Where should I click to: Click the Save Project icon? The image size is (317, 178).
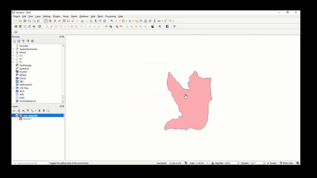(25, 21)
